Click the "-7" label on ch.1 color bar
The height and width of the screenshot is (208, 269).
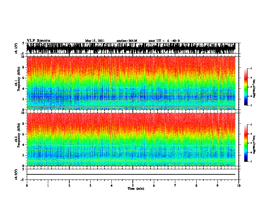251,105
